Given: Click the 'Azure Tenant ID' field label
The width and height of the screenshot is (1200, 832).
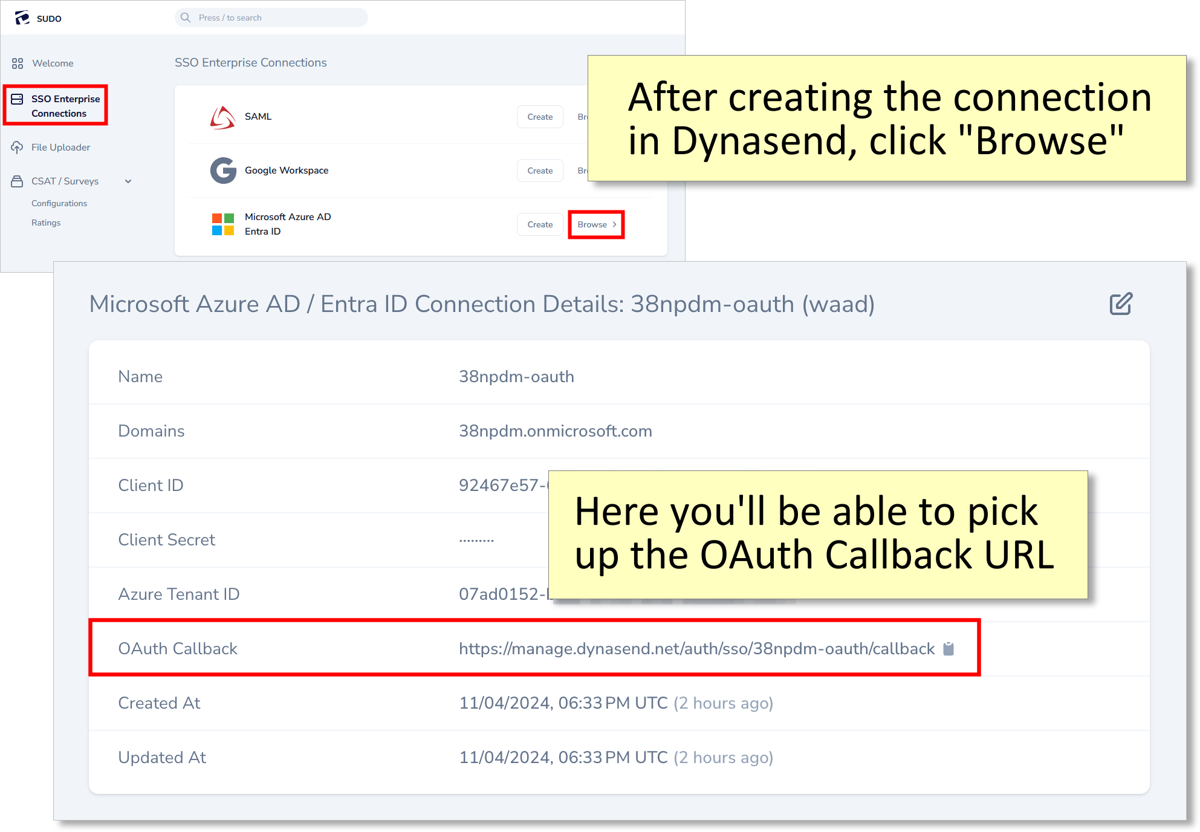Looking at the screenshot, I should pyautogui.click(x=179, y=594).
